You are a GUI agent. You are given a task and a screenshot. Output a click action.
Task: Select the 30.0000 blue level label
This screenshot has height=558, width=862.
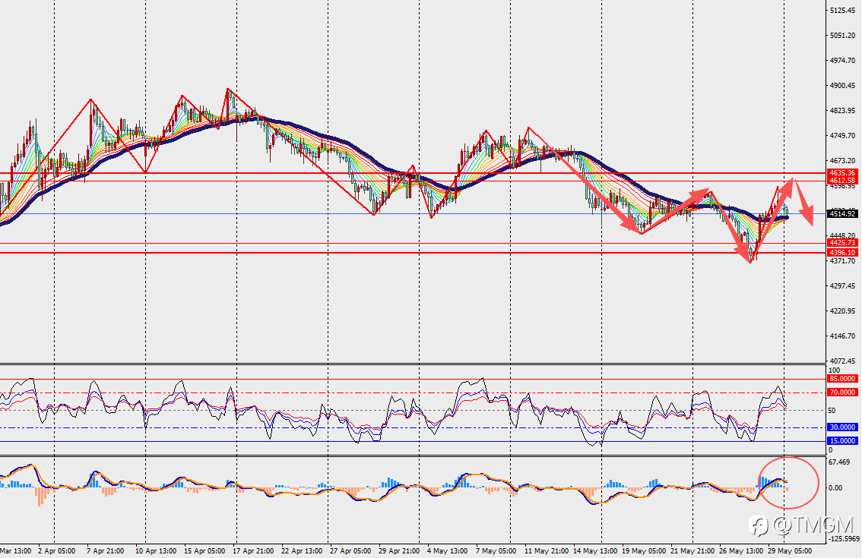842,427
